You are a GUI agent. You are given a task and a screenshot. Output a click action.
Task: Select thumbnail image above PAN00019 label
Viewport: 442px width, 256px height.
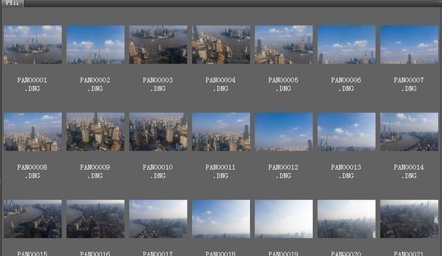pos(284,219)
